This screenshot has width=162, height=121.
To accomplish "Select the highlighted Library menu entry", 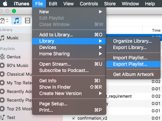I will [x=69, y=41].
